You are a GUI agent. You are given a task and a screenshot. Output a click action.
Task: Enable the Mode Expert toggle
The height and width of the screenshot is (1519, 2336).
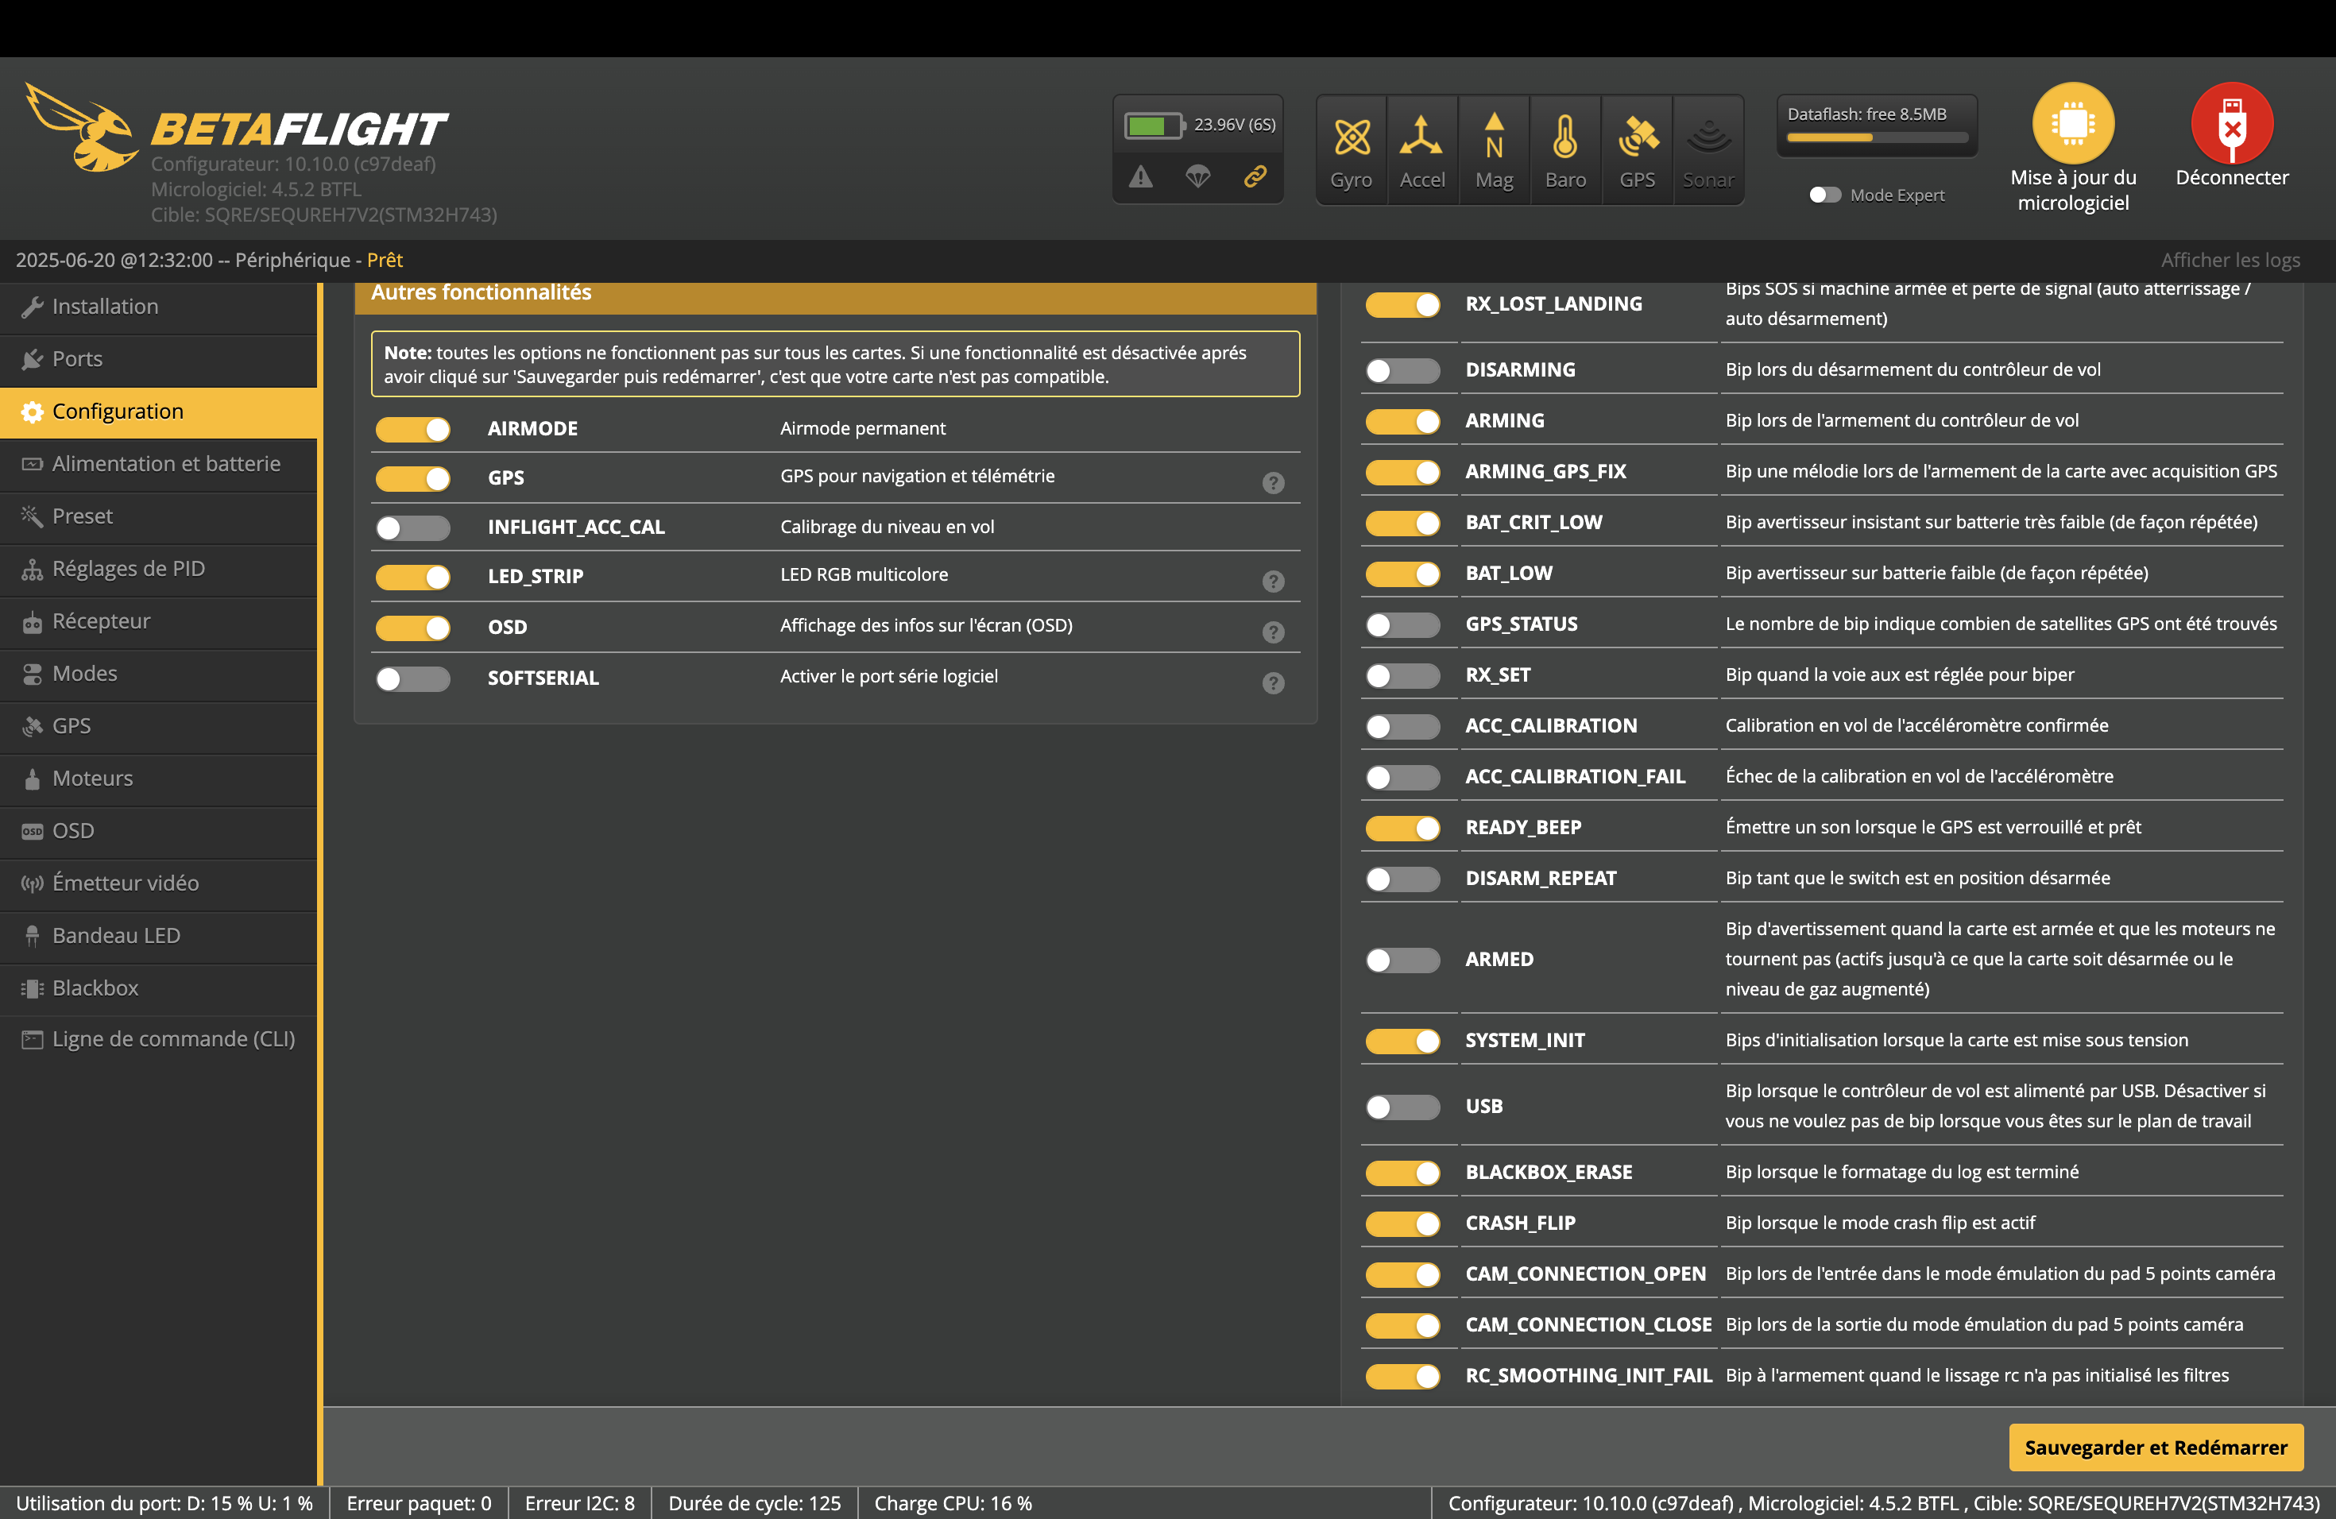pos(1824,195)
